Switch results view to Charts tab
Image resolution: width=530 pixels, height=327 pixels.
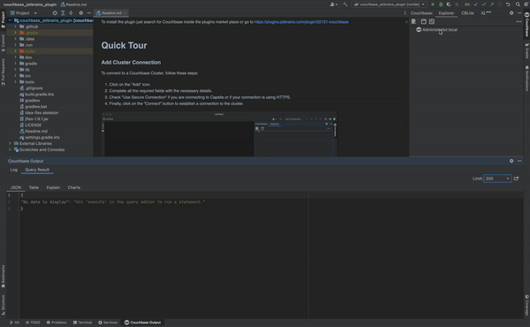pyautogui.click(x=73, y=187)
